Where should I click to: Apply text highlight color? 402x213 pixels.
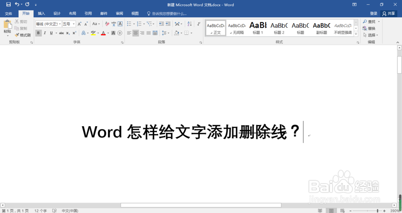coord(93,33)
